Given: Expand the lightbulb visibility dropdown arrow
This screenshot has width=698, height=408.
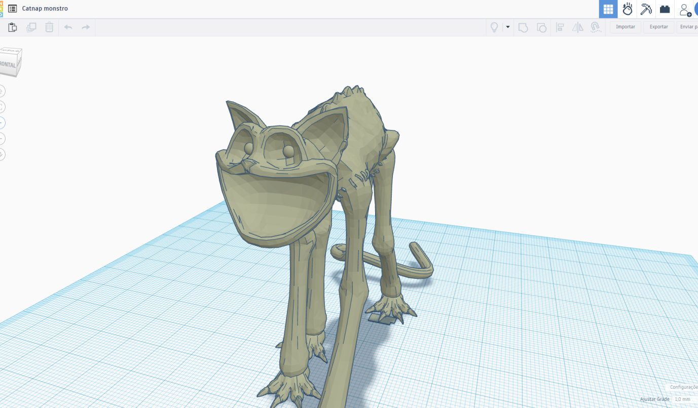Looking at the screenshot, I should tap(508, 27).
